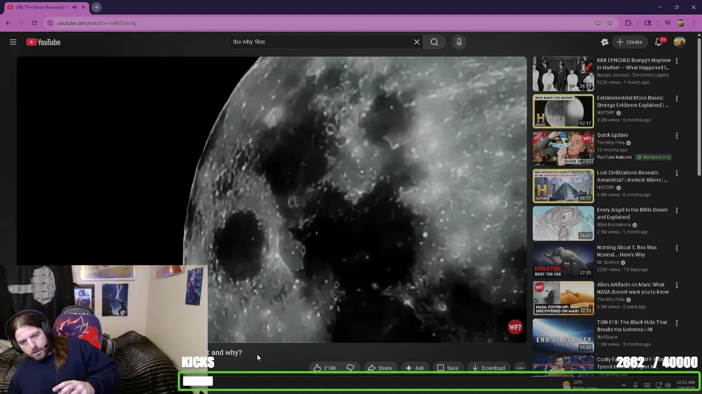Viewport: 702px width, 394px height.
Task: Open a new browser tab
Action: (96, 7)
